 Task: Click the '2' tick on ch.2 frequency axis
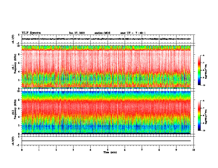[19, 125]
